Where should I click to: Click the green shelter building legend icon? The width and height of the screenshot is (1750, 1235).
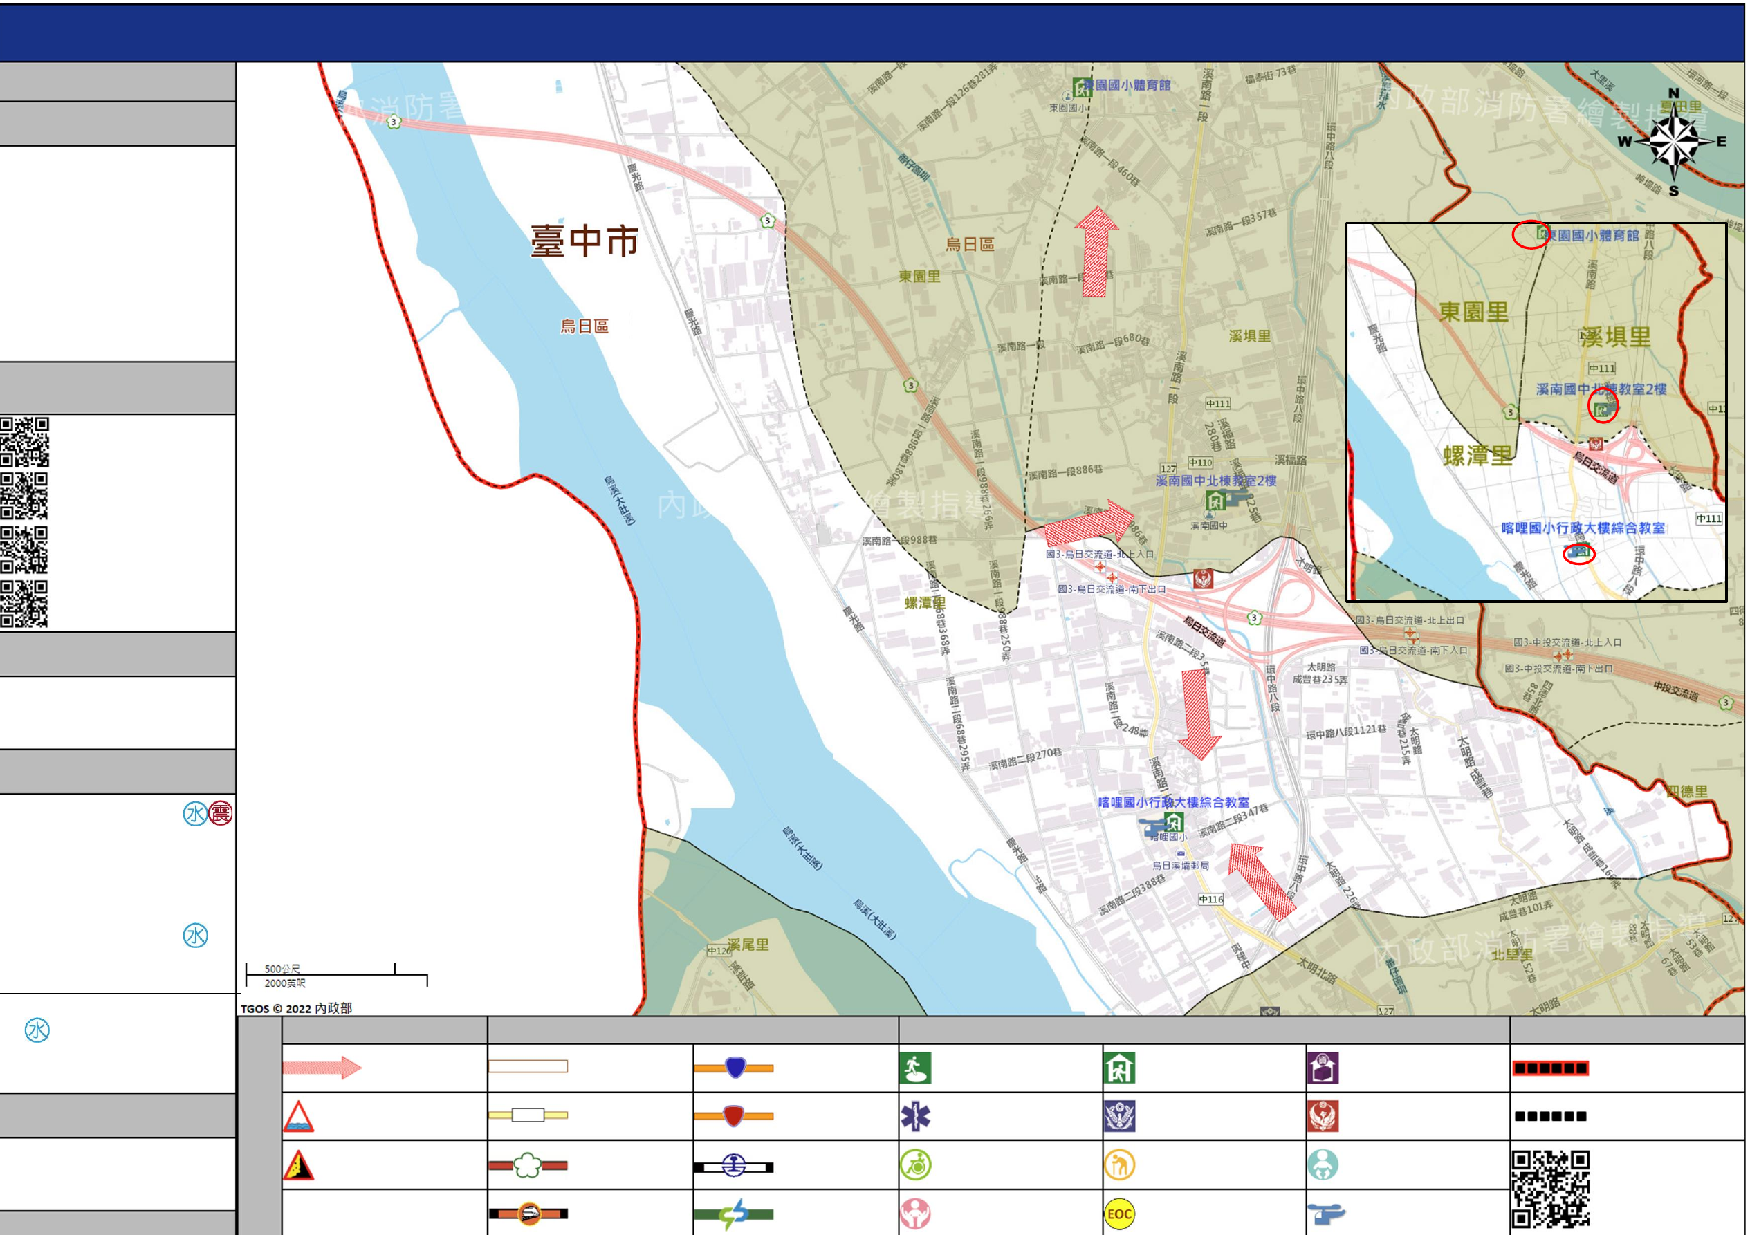[x=1120, y=1068]
